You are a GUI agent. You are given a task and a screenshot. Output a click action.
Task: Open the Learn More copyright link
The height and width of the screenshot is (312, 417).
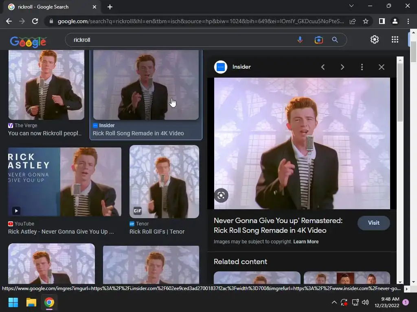[x=306, y=242]
